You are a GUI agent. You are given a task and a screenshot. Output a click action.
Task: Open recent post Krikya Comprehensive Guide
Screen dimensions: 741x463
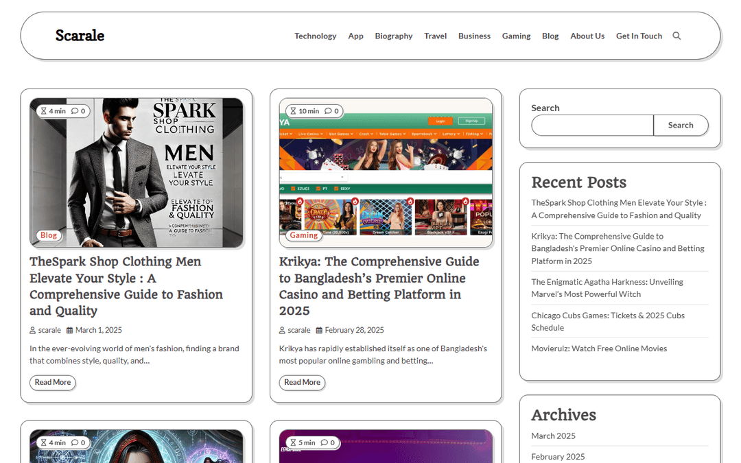617,248
